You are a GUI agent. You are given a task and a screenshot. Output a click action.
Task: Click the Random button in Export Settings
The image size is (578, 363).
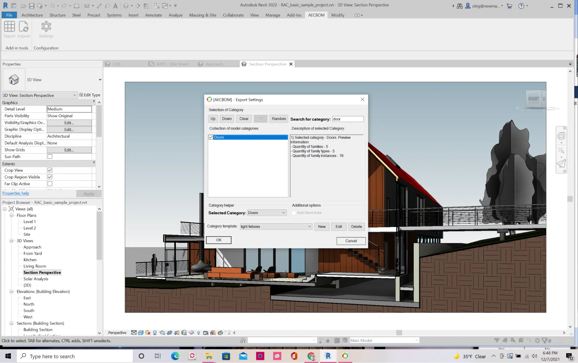[x=279, y=119]
